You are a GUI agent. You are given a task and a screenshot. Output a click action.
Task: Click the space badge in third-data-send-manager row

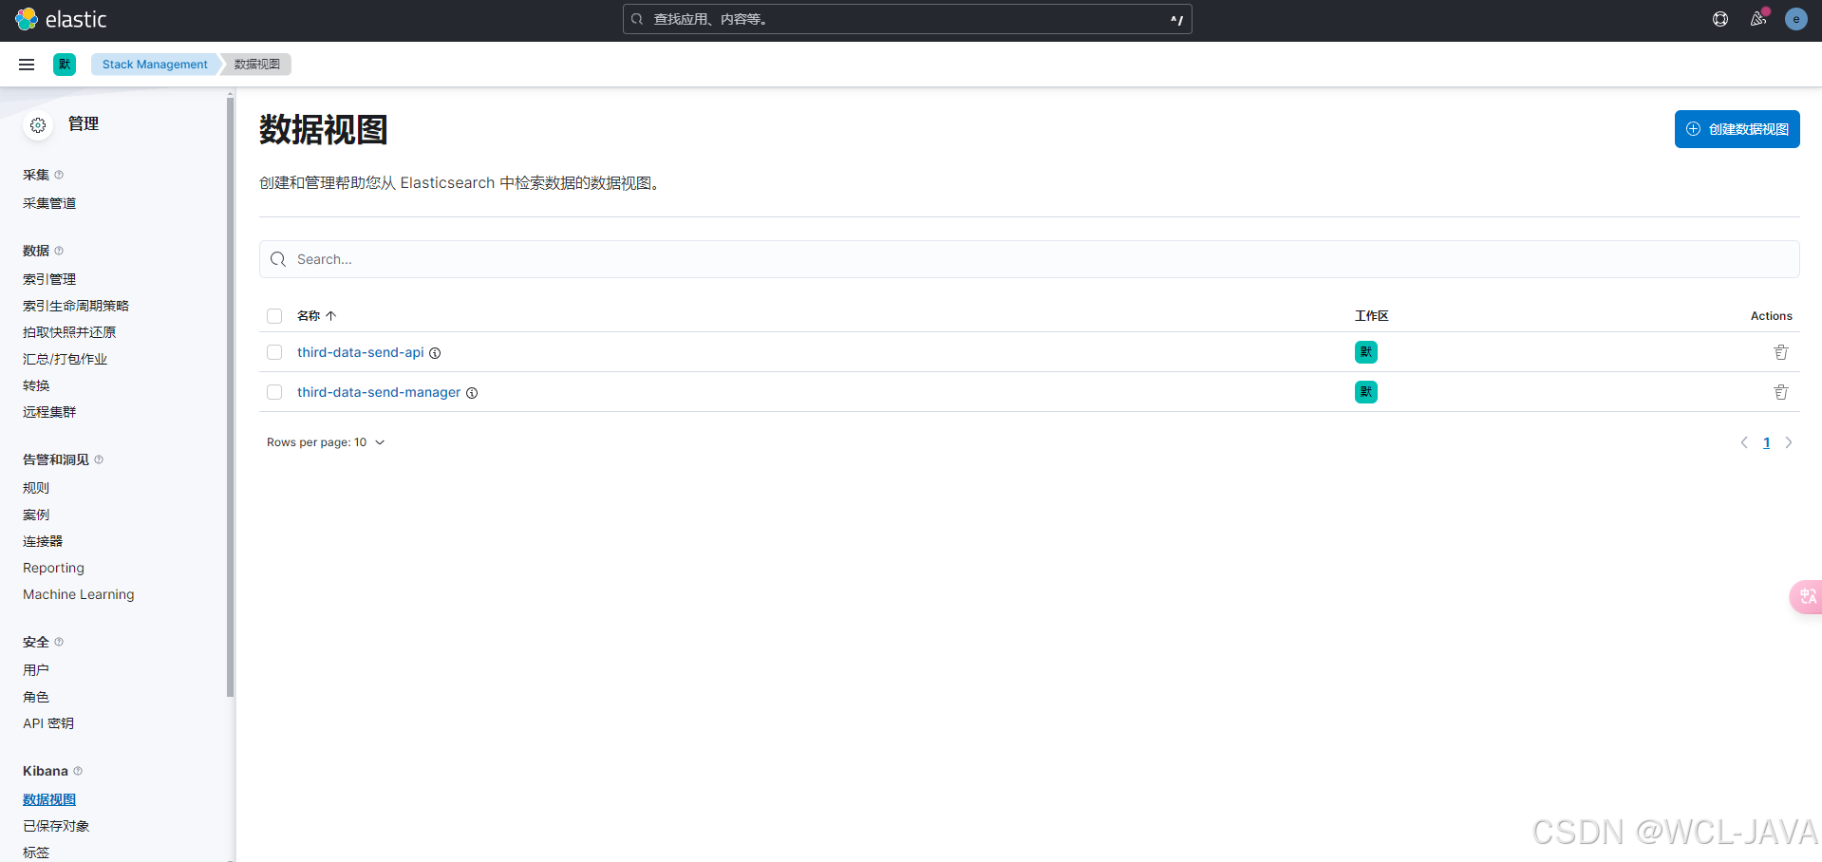(1366, 392)
